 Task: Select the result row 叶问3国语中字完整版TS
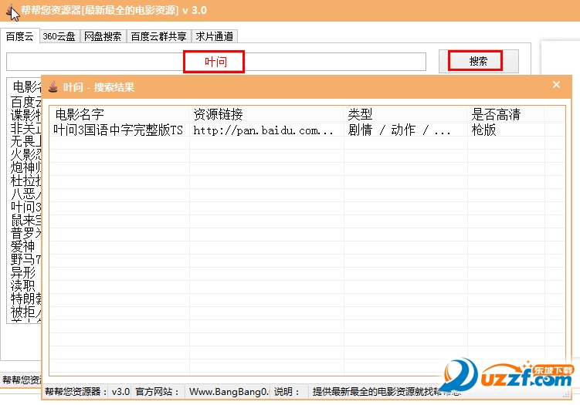pos(307,130)
